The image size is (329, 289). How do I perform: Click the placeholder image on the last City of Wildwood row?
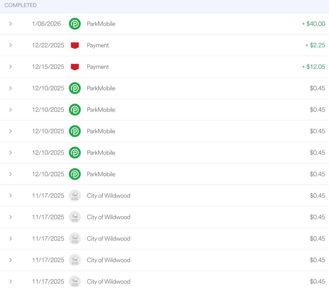point(75,281)
